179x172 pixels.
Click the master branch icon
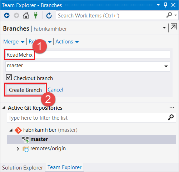coord(25,140)
